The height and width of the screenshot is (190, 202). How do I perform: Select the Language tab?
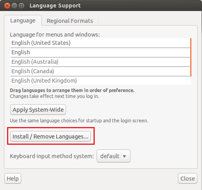(x=23, y=20)
